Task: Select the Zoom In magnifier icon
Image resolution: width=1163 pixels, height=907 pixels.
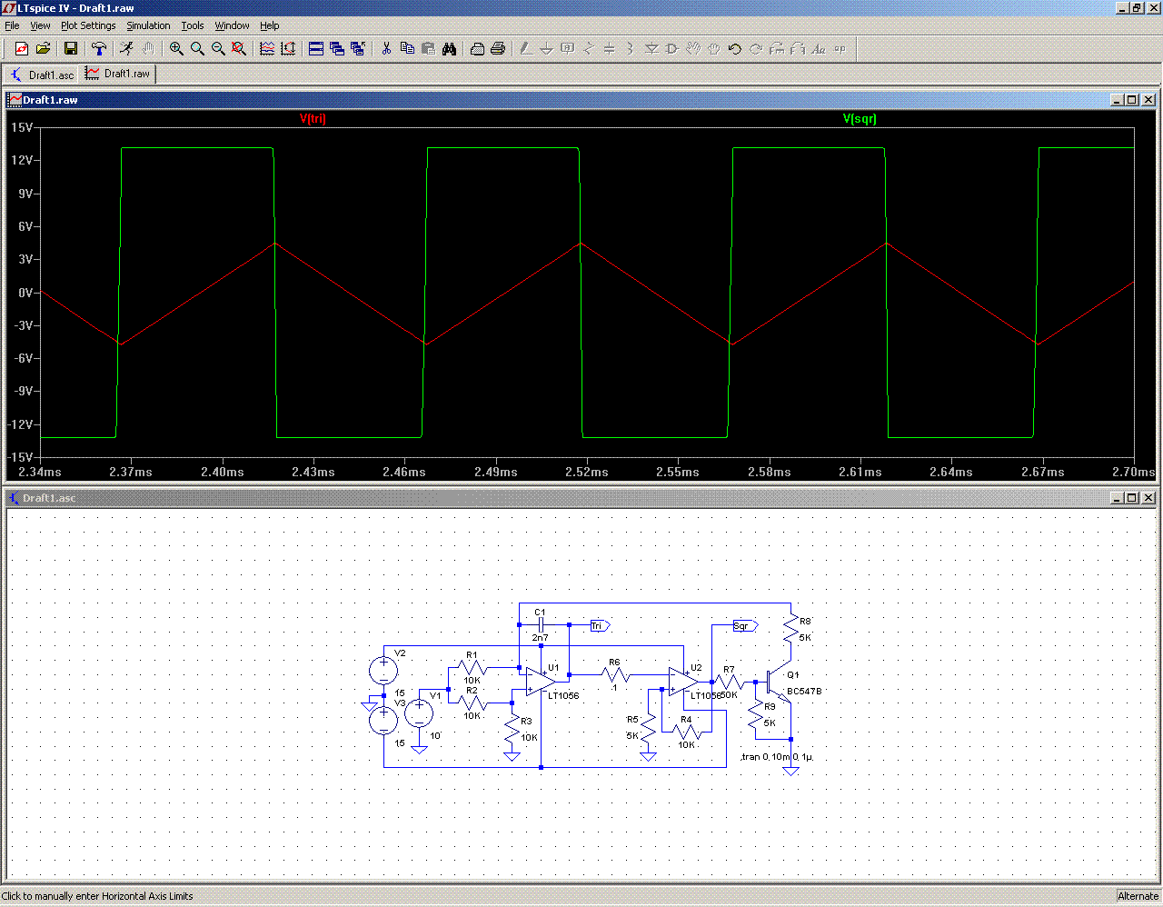Action: (x=176, y=49)
